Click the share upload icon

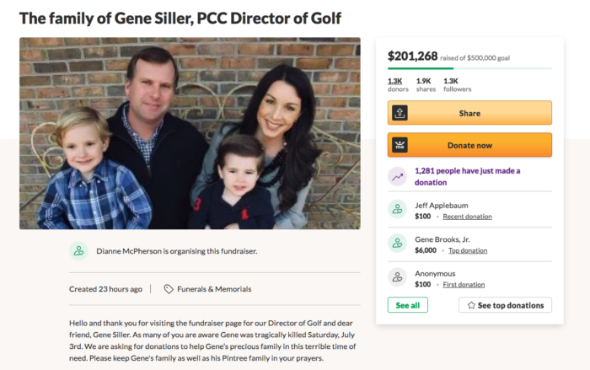pos(400,113)
